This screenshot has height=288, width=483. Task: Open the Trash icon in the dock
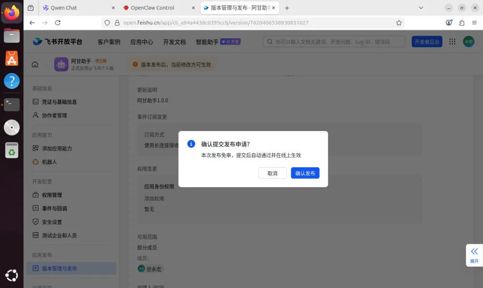point(12,150)
